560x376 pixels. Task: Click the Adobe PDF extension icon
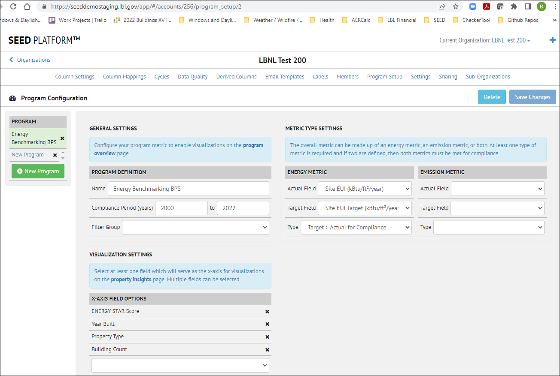click(487, 6)
